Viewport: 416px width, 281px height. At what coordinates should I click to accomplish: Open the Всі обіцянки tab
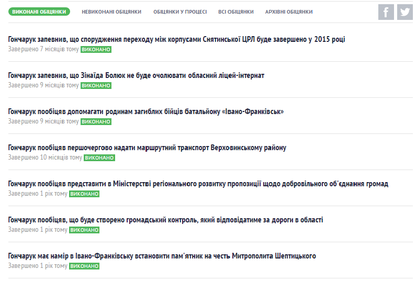point(236,12)
